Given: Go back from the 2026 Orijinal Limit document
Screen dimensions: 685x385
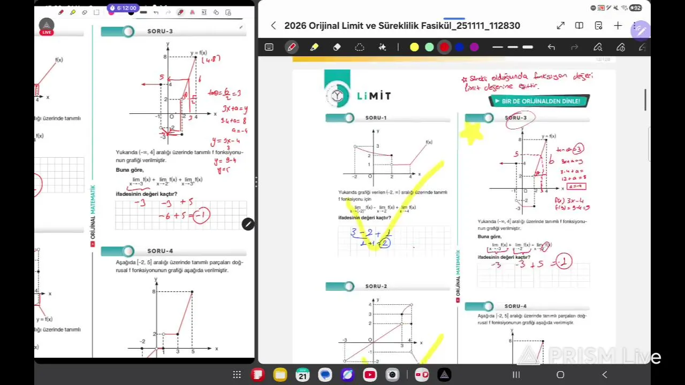Looking at the screenshot, I should tap(273, 26).
